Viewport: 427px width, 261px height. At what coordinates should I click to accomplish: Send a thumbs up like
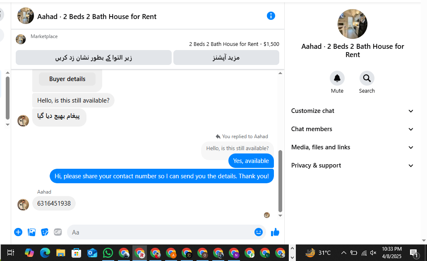(275, 232)
